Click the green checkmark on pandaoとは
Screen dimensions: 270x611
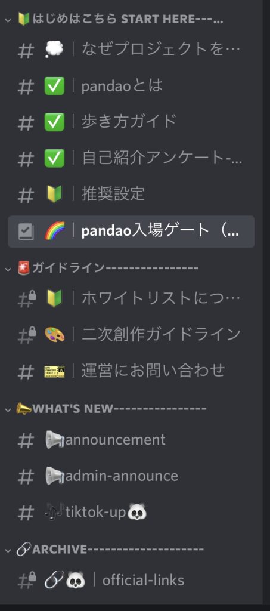click(x=54, y=87)
